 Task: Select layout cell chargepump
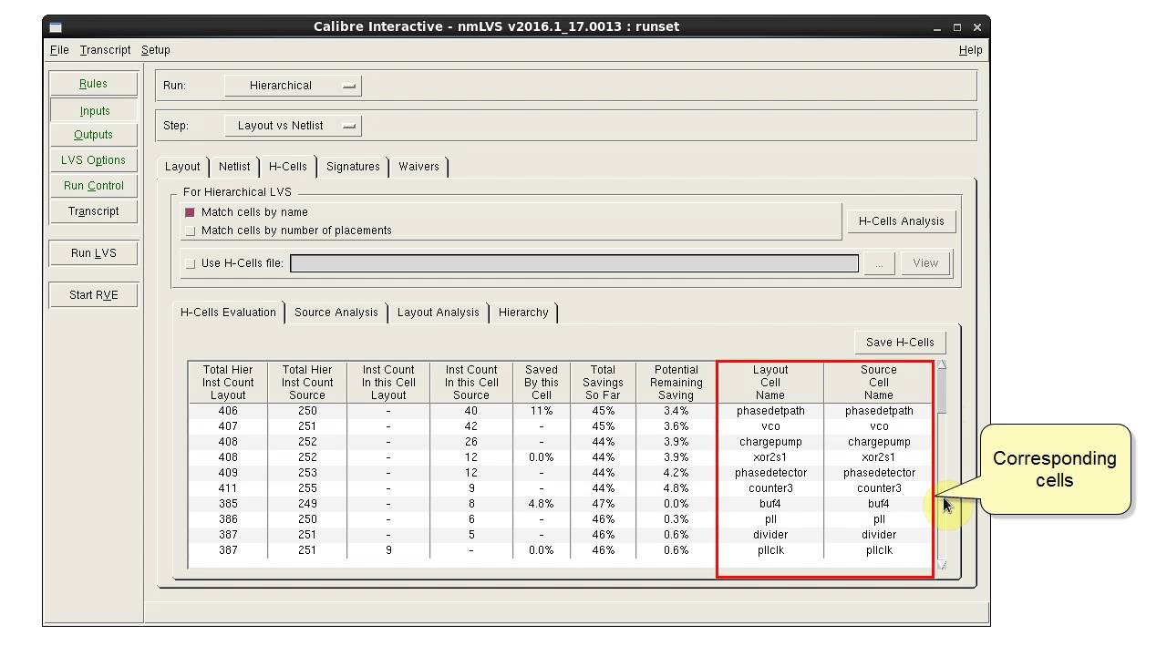tap(770, 442)
